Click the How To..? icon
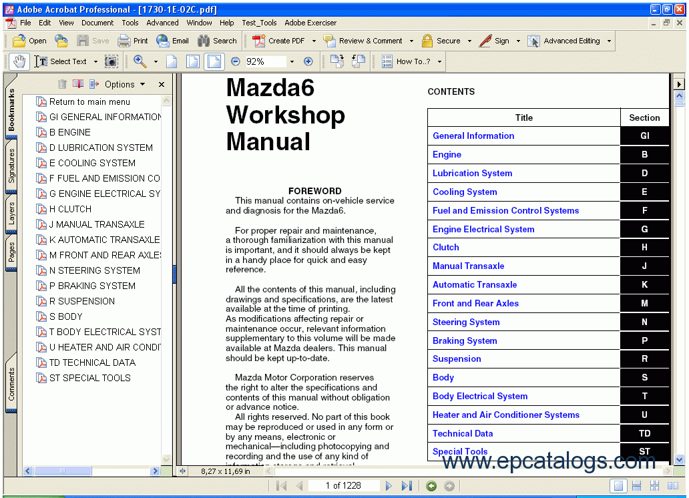Screen dimensions: 689x498 coord(387,61)
